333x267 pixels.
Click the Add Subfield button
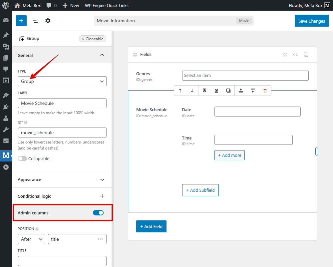click(200, 190)
